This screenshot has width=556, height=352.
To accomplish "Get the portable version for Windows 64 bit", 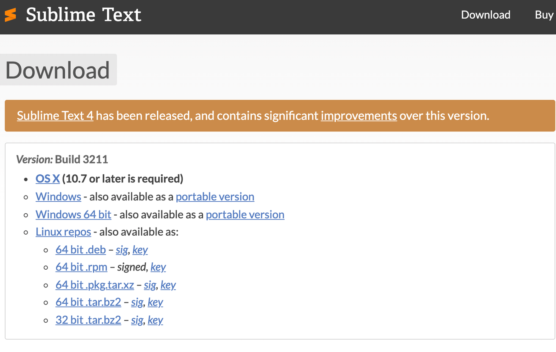I will 245,214.
